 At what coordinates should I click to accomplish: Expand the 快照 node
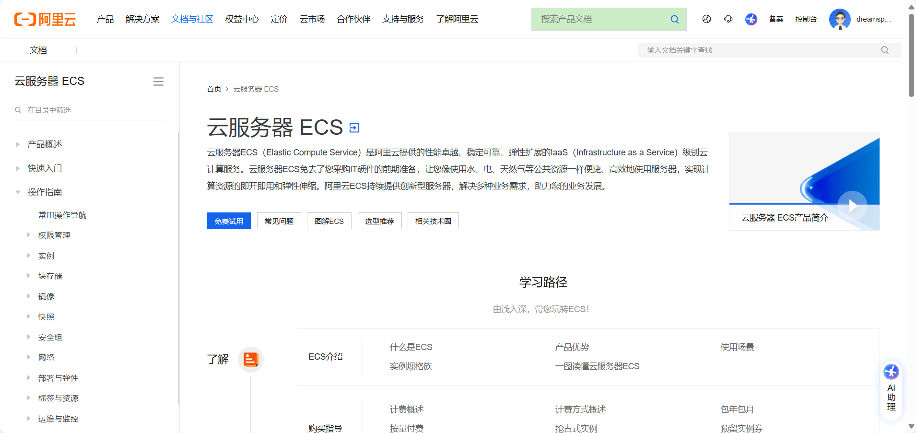[28, 316]
